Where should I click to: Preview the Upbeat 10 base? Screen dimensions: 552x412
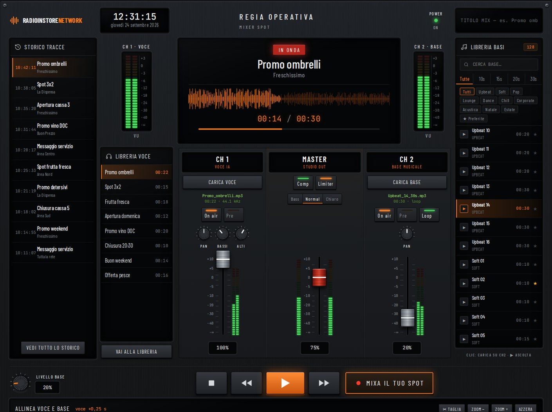coord(464,134)
